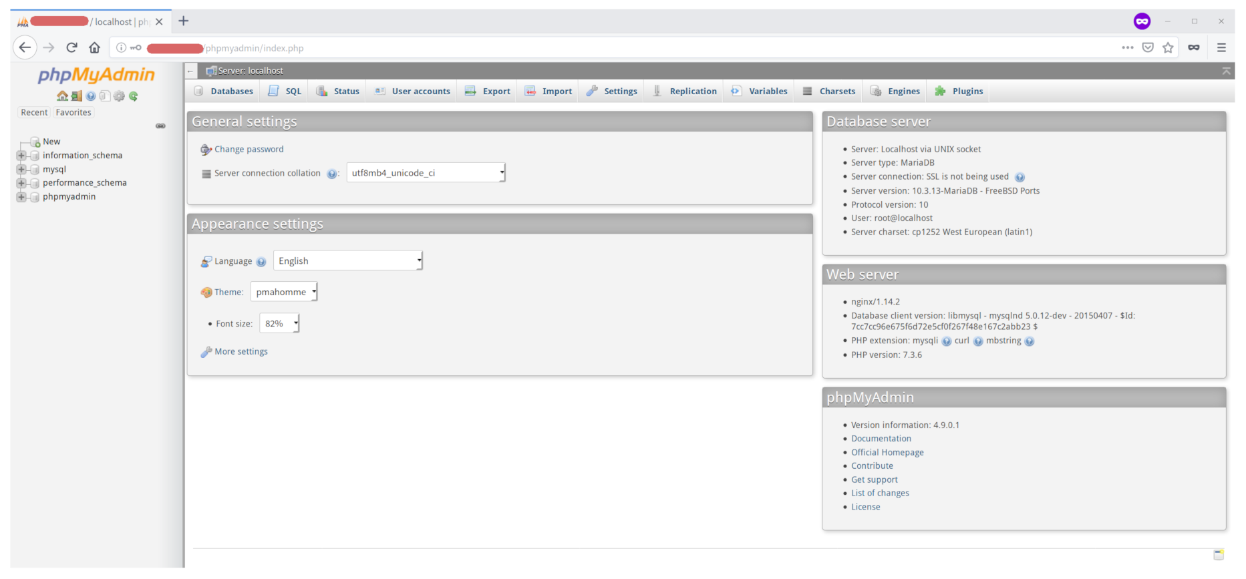The height and width of the screenshot is (579, 1246).
Task: Click the More settings link
Action: [241, 352]
